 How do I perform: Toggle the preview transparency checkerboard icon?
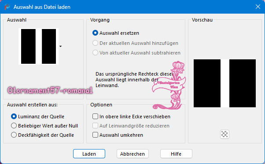(225, 134)
